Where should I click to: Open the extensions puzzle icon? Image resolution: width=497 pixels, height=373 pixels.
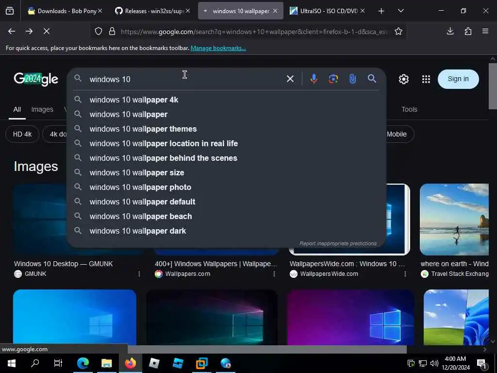(468, 31)
